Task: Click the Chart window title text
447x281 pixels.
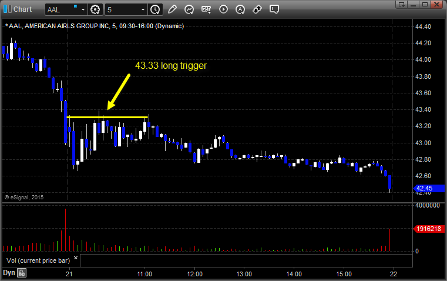Action: [22, 9]
